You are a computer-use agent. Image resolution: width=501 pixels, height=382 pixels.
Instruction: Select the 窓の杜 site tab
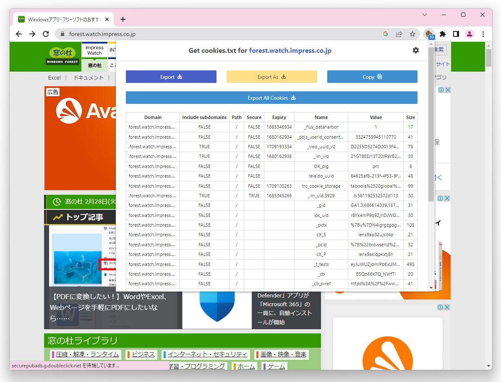pyautogui.click(x=94, y=65)
